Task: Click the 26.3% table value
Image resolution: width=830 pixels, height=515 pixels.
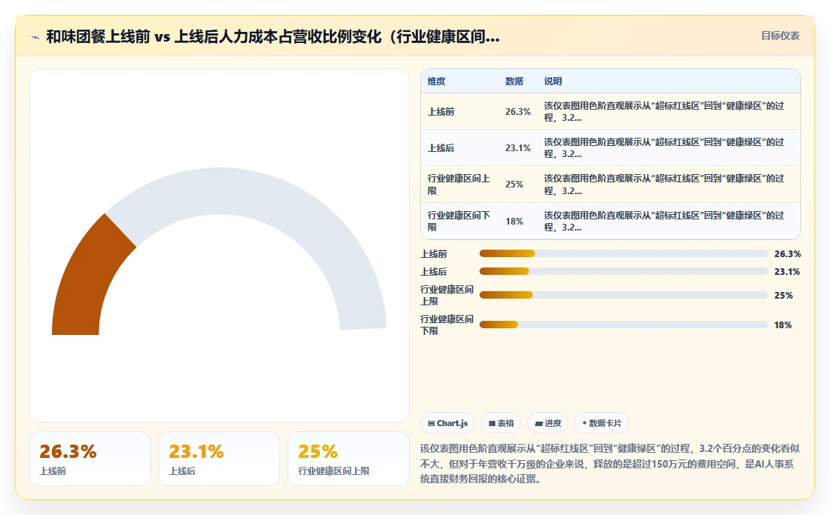Action: click(518, 112)
